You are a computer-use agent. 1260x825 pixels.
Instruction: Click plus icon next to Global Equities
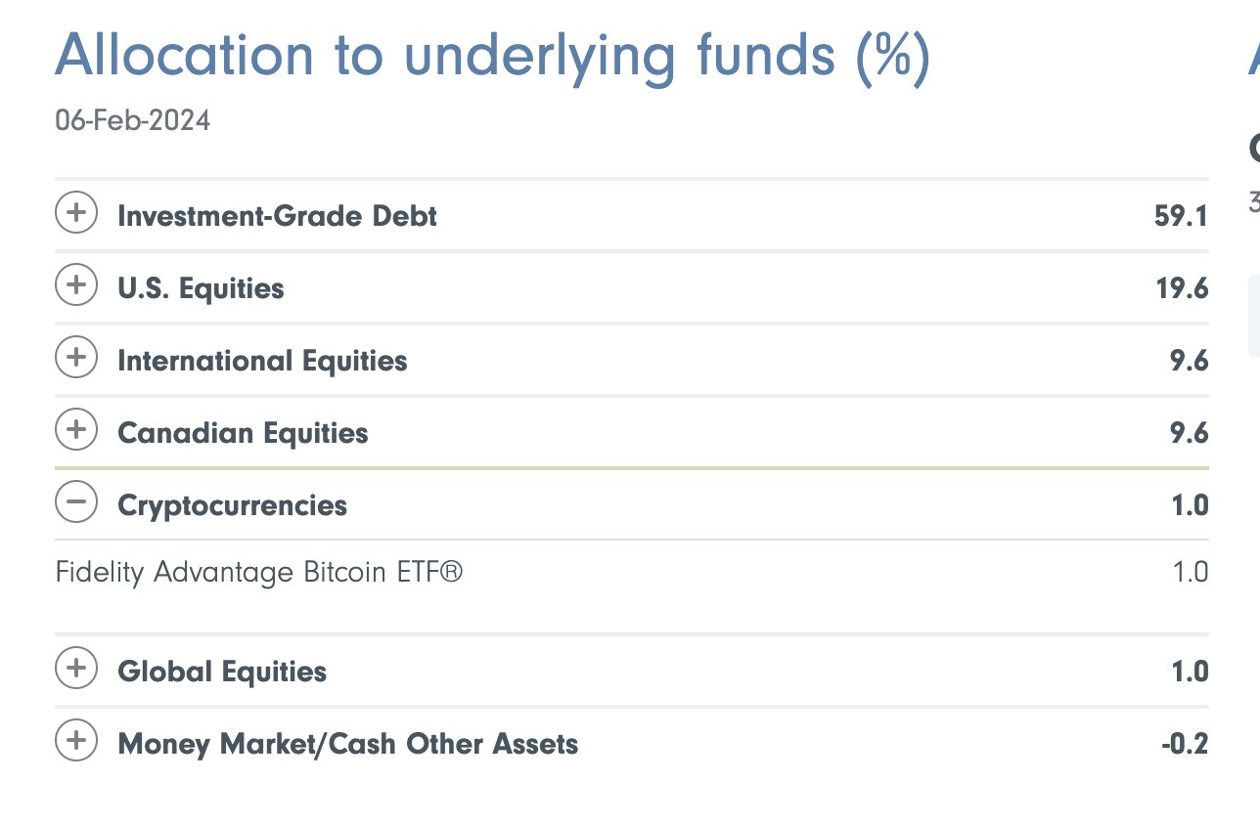pos(76,669)
